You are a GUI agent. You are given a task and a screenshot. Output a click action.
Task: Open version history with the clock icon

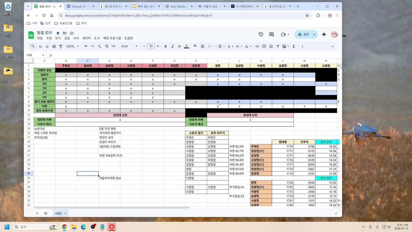pyautogui.click(x=261, y=34)
